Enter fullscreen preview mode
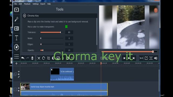This screenshot has width=173, height=97. click(151, 58)
